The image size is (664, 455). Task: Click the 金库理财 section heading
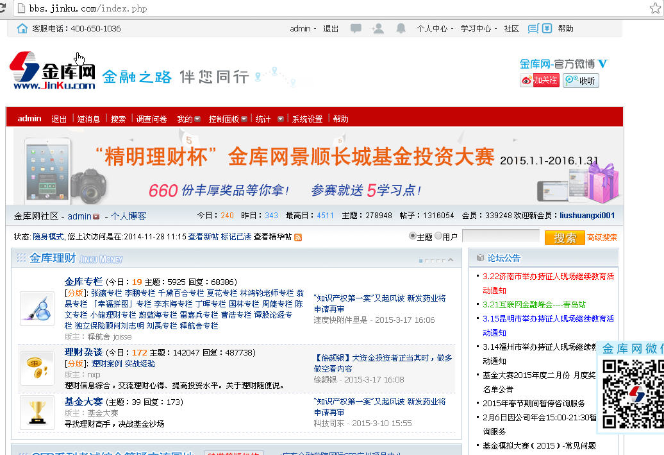[x=53, y=258]
